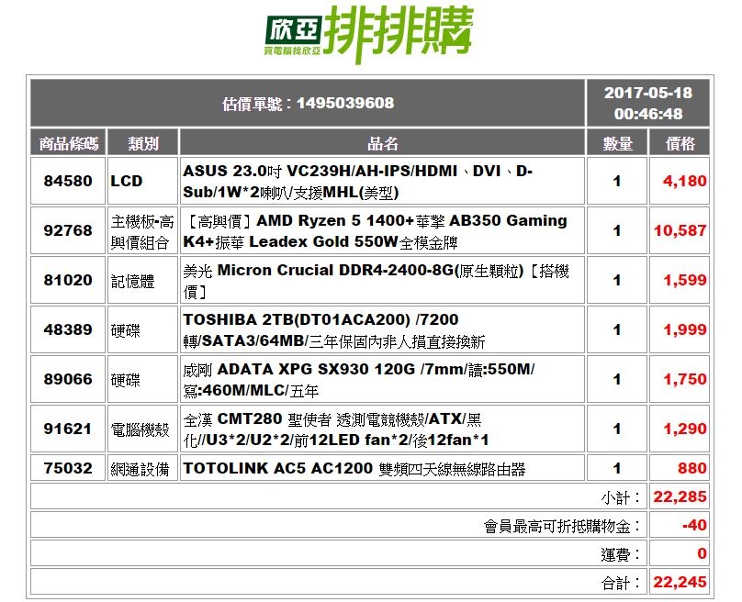Select the ADATA XPG SX930 120G product name
742x602 pixels.
pos(359,380)
